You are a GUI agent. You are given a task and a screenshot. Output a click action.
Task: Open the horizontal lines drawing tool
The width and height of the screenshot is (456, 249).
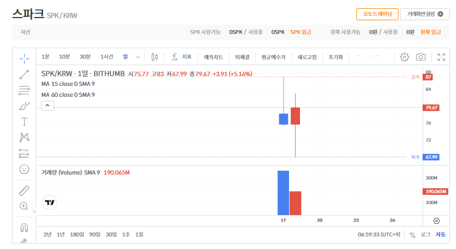click(x=24, y=90)
